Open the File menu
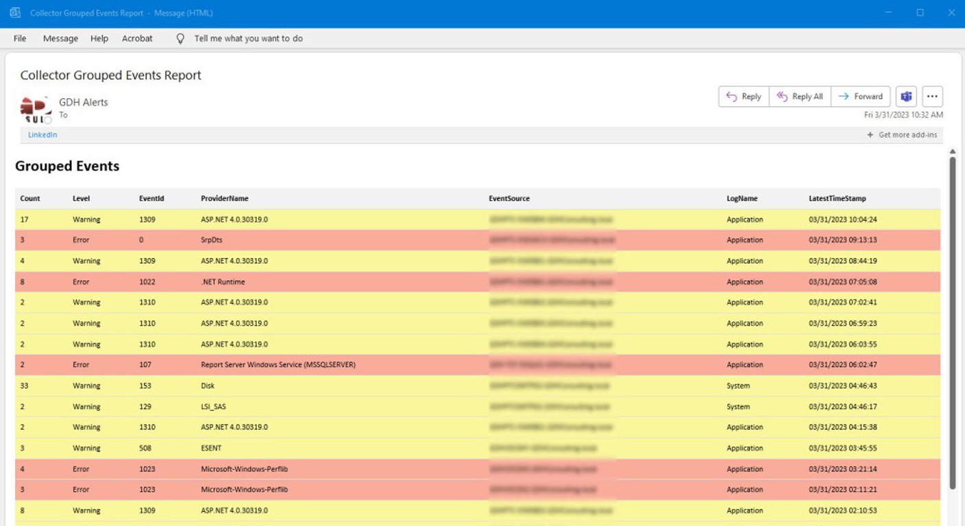965x526 pixels. click(20, 38)
